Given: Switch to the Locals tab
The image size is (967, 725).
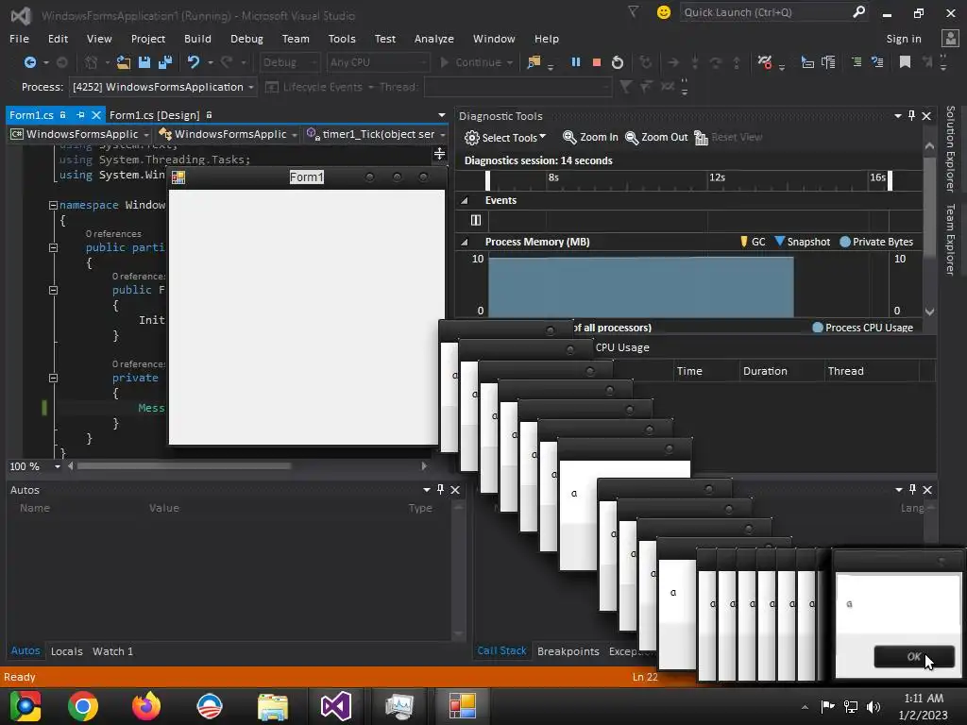Looking at the screenshot, I should click(x=67, y=651).
